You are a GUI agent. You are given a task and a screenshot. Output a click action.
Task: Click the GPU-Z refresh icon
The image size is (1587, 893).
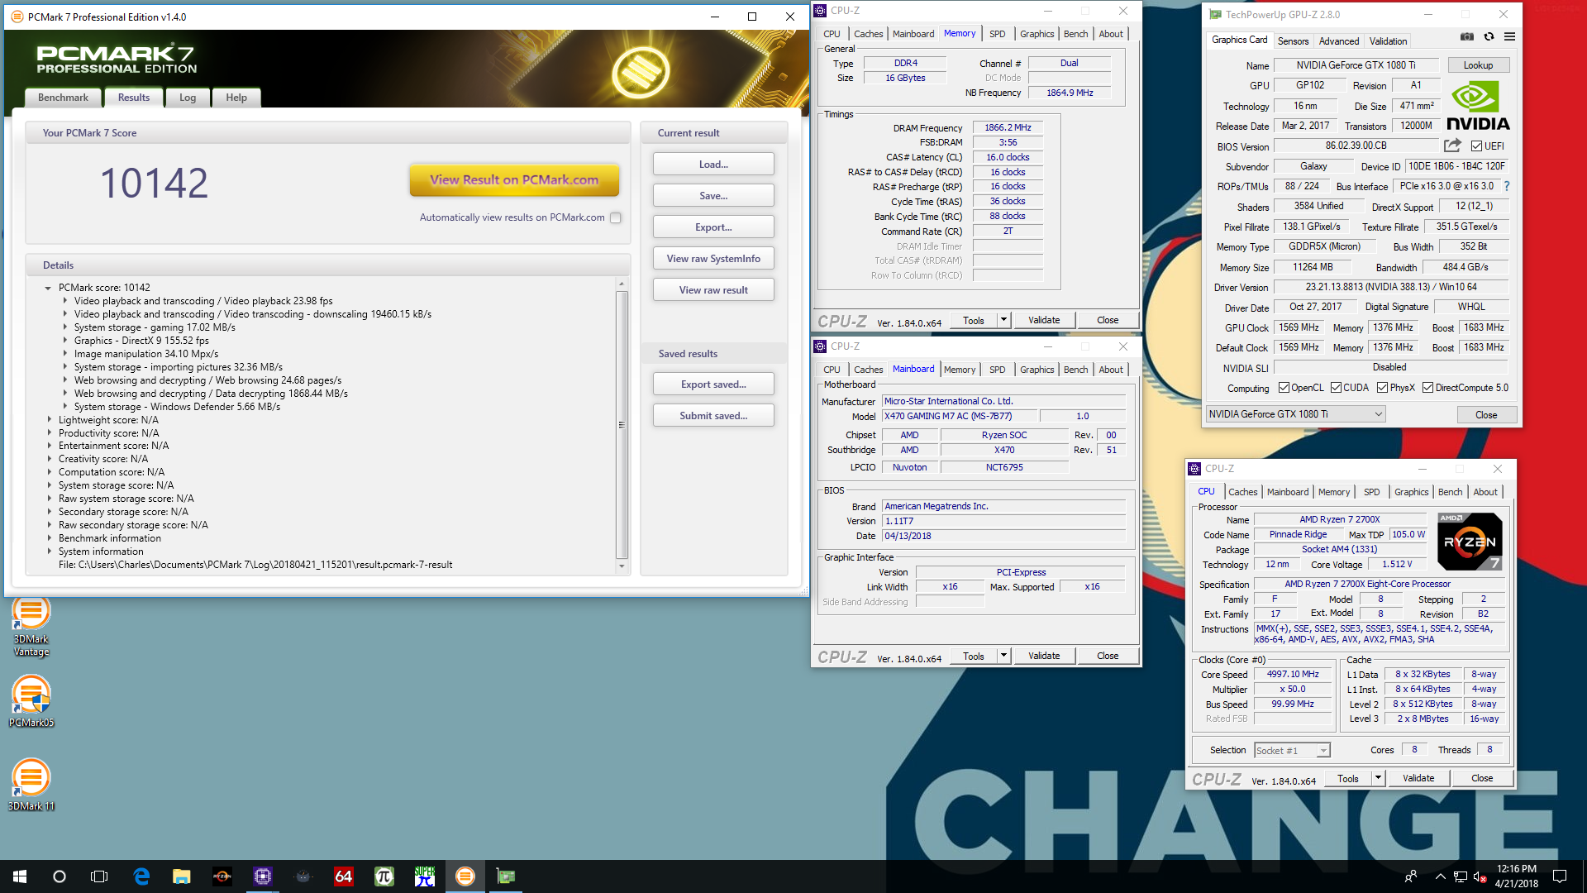(x=1489, y=37)
